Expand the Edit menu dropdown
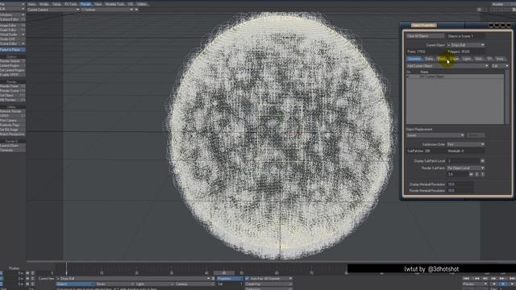516x290 pixels. [13, 9]
